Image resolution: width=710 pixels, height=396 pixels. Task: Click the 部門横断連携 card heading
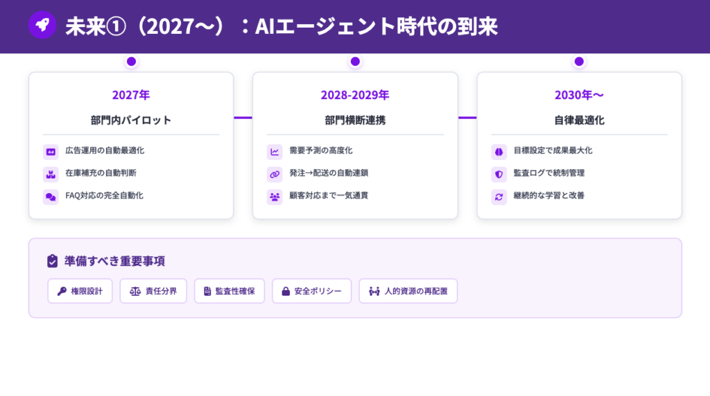tap(355, 120)
